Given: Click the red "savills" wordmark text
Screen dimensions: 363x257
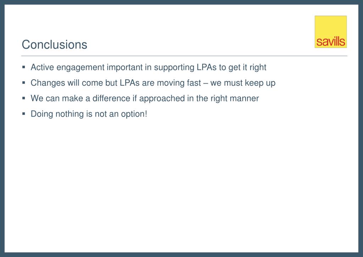Looking at the screenshot, I should click(x=331, y=42).
